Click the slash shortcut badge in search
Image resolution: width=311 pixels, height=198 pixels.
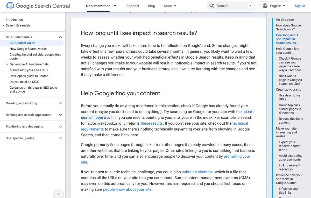click(250, 6)
